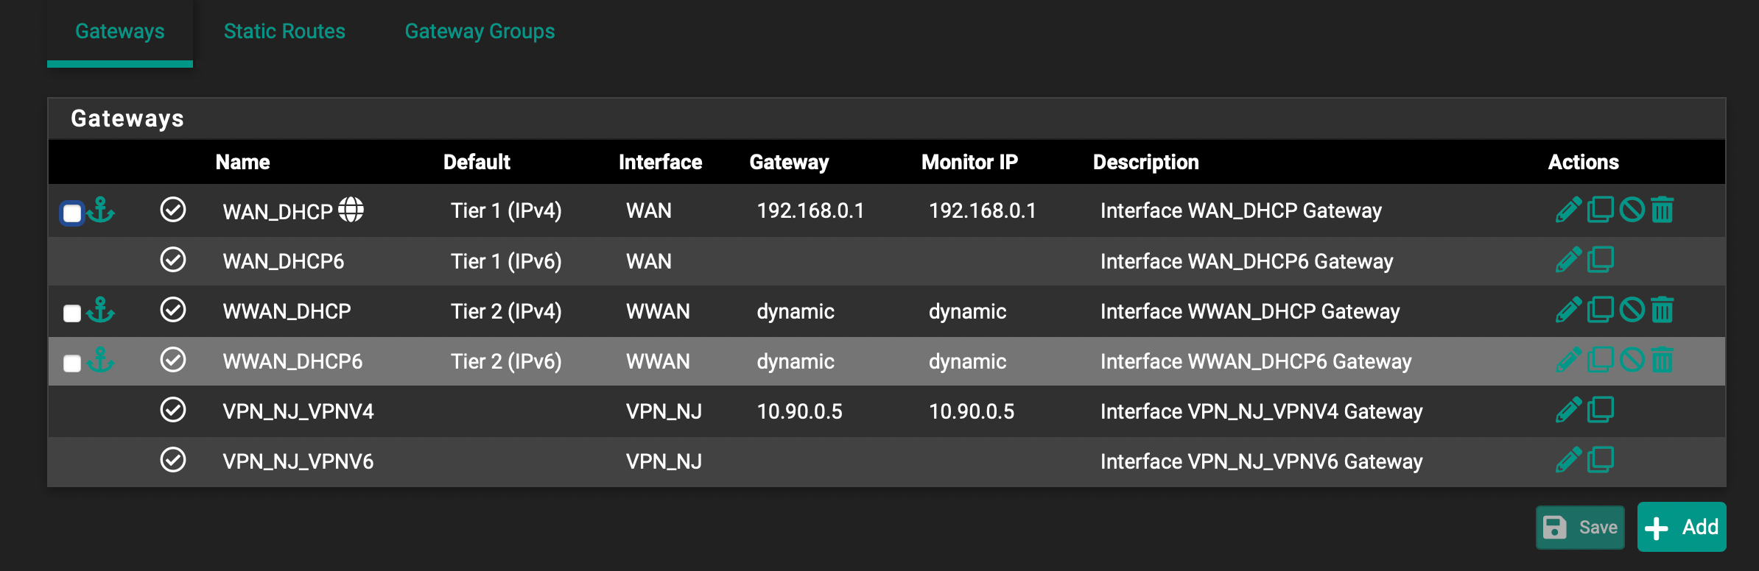
Task: Click the WAN_DHCP6 status check circle
Action: tap(173, 260)
